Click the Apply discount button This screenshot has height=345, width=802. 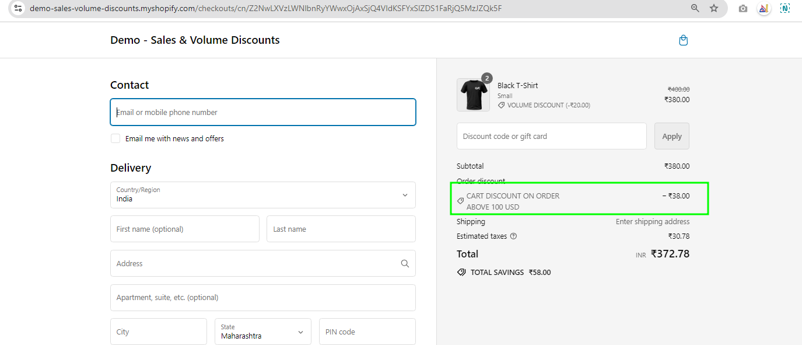click(671, 136)
